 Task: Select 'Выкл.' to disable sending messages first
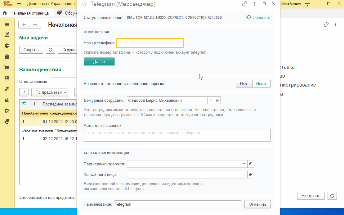pos(261,84)
